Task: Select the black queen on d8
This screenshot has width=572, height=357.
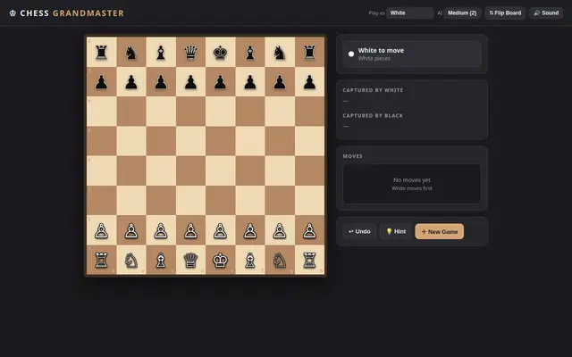Action: 190,52
